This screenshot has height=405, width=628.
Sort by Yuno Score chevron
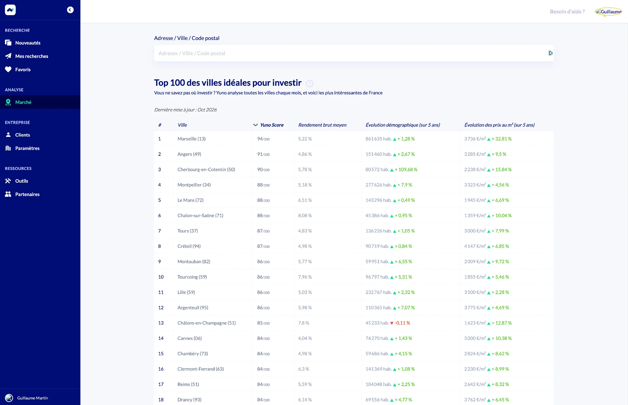255,125
